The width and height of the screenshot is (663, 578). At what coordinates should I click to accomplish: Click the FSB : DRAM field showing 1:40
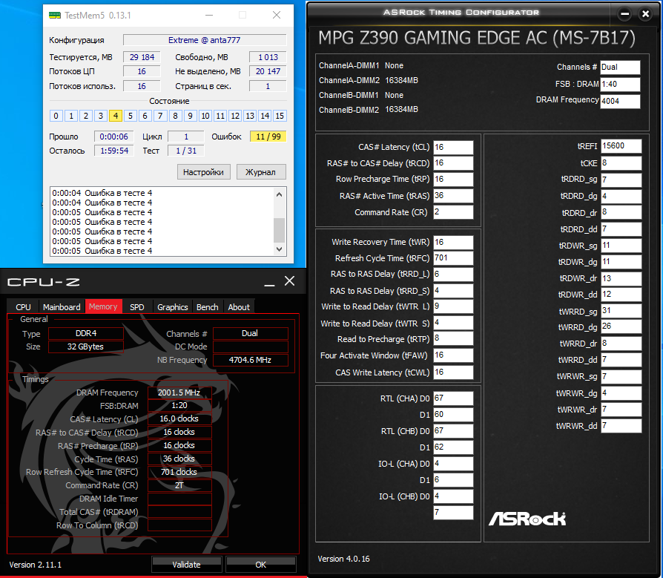pos(620,84)
